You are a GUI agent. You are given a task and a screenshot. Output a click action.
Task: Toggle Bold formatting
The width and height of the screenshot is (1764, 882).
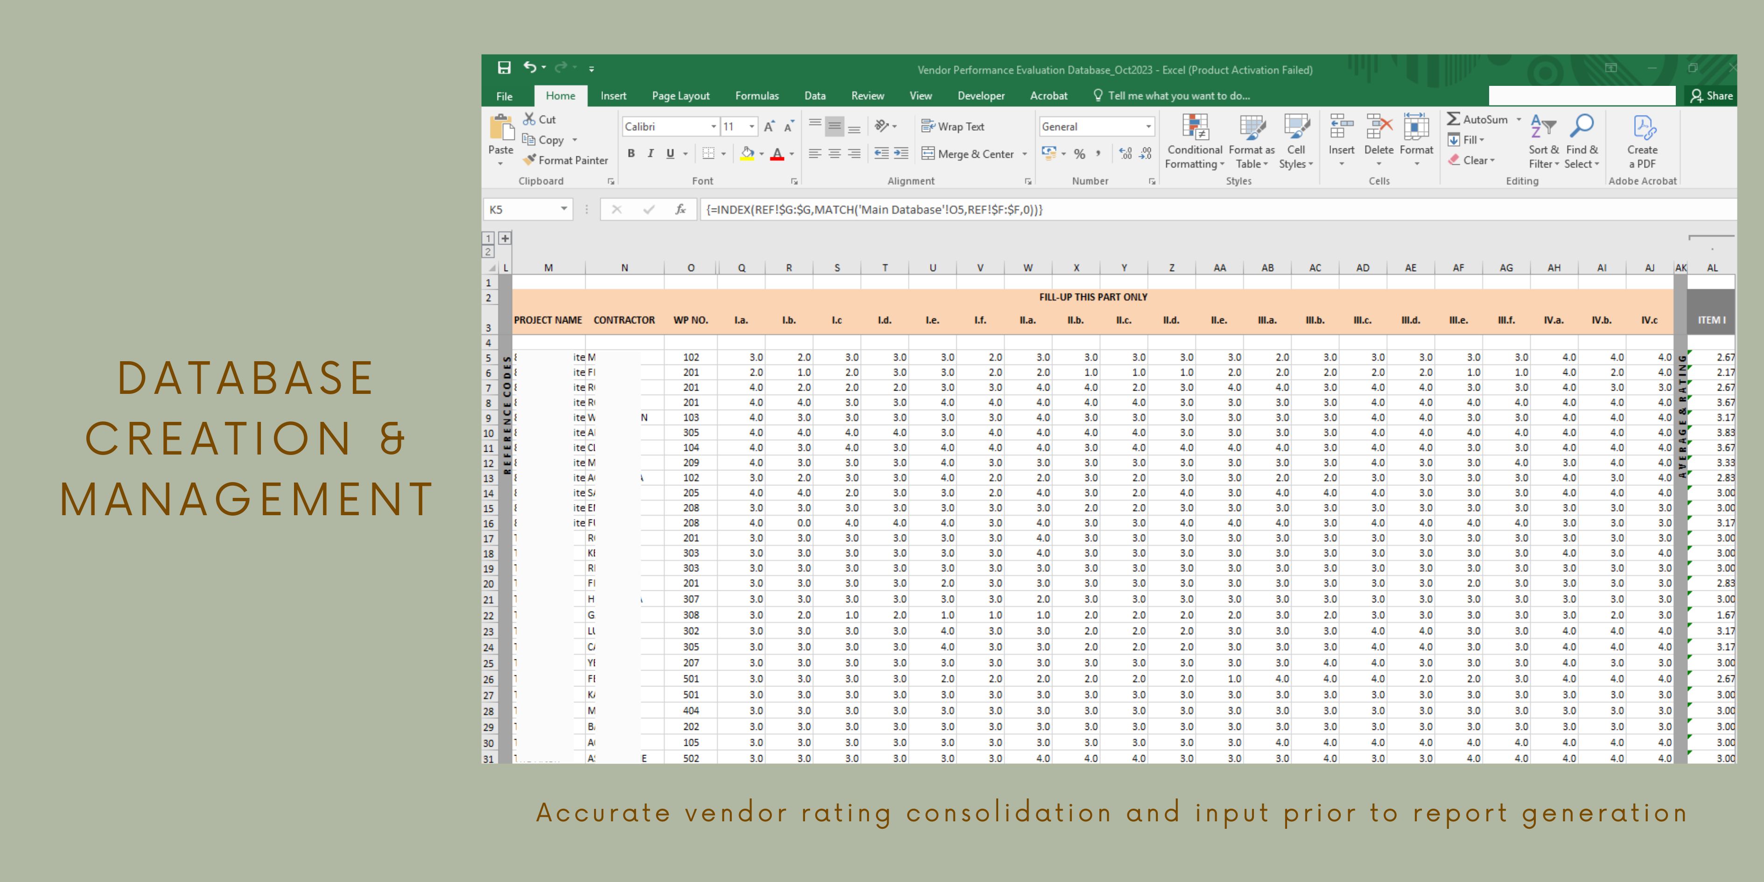pos(630,154)
